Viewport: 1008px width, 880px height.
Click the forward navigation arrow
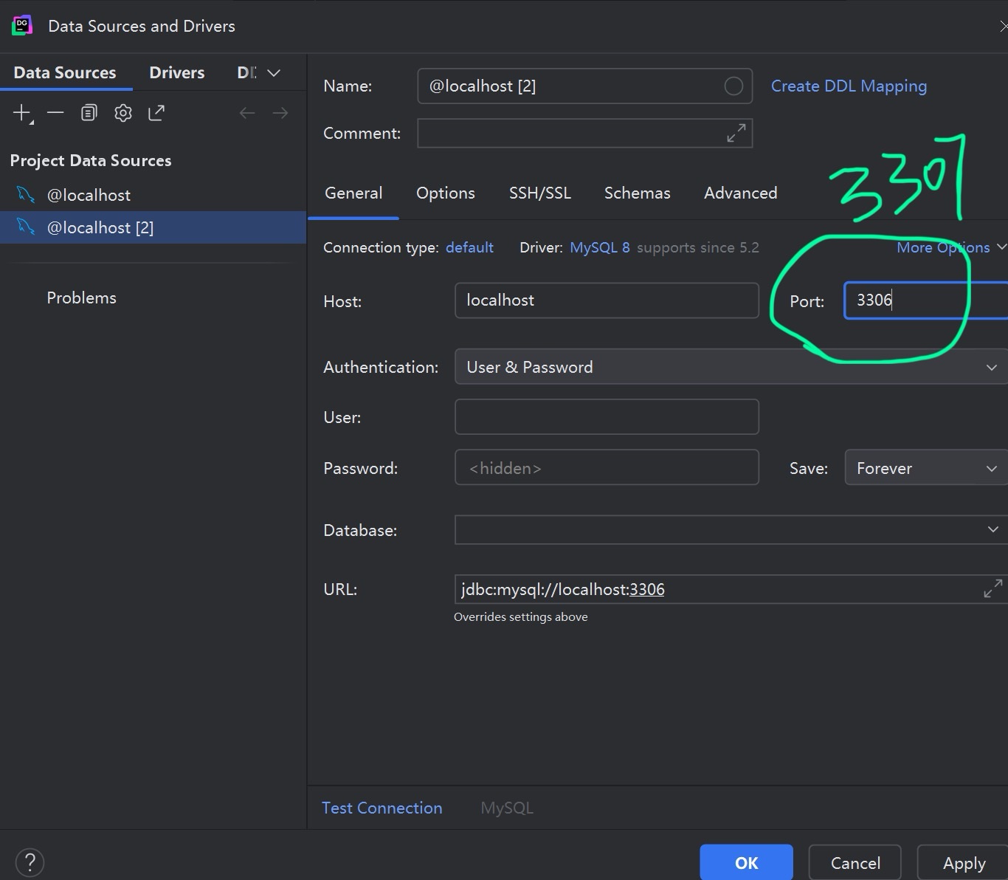coord(280,112)
